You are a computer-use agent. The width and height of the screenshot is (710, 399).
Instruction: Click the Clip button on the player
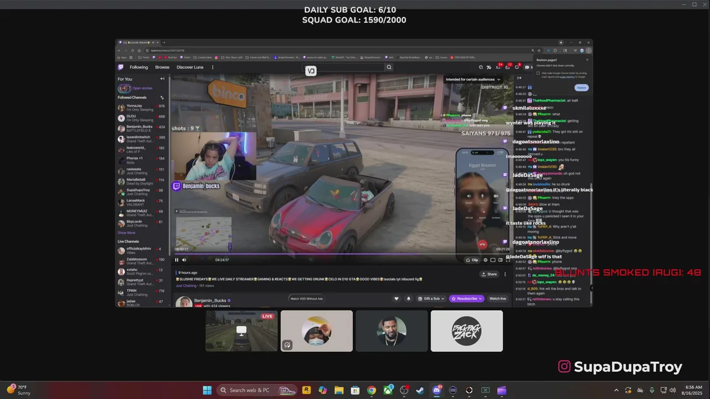coord(472,260)
